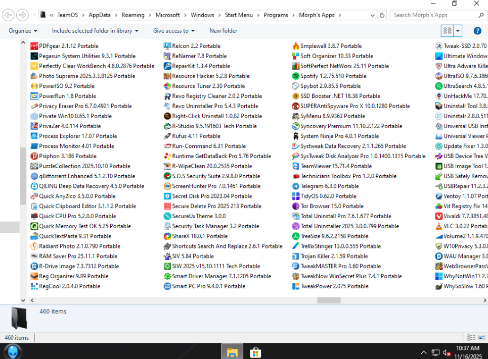488x359 pixels.
Task: Select the PowerISO 9.2 Portable icon
Action: (x=34, y=86)
